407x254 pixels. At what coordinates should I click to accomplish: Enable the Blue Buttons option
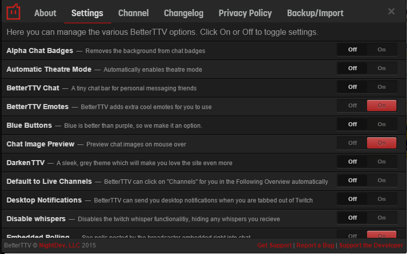pyautogui.click(x=381, y=124)
